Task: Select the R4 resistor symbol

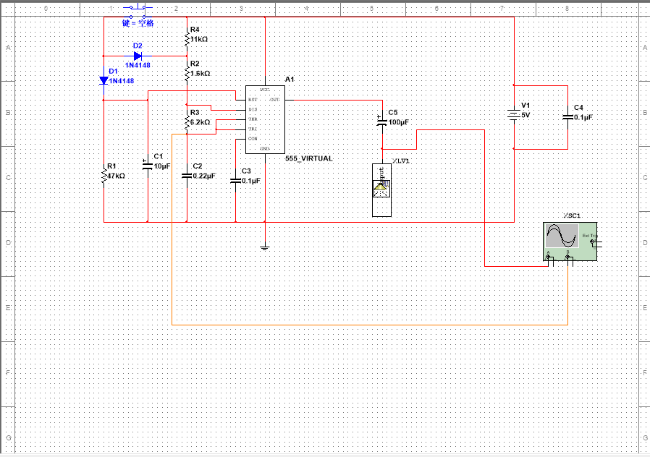Action: tap(187, 39)
